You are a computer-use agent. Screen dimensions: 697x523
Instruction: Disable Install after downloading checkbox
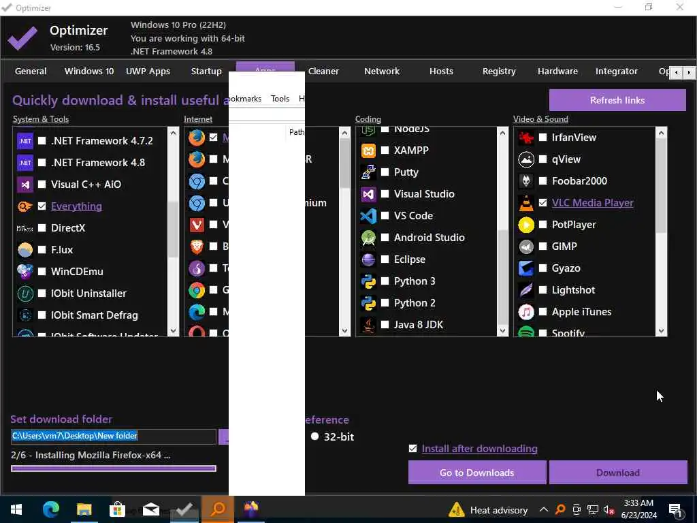pos(413,449)
